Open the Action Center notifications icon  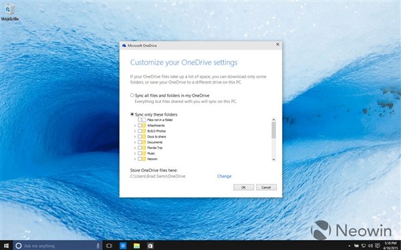coord(378,246)
